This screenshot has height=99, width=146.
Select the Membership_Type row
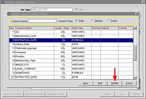[71, 61]
